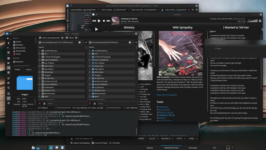The image size is (266, 150).
Task: Click Read more on wikipedia link
Action: pyautogui.click(x=167, y=94)
